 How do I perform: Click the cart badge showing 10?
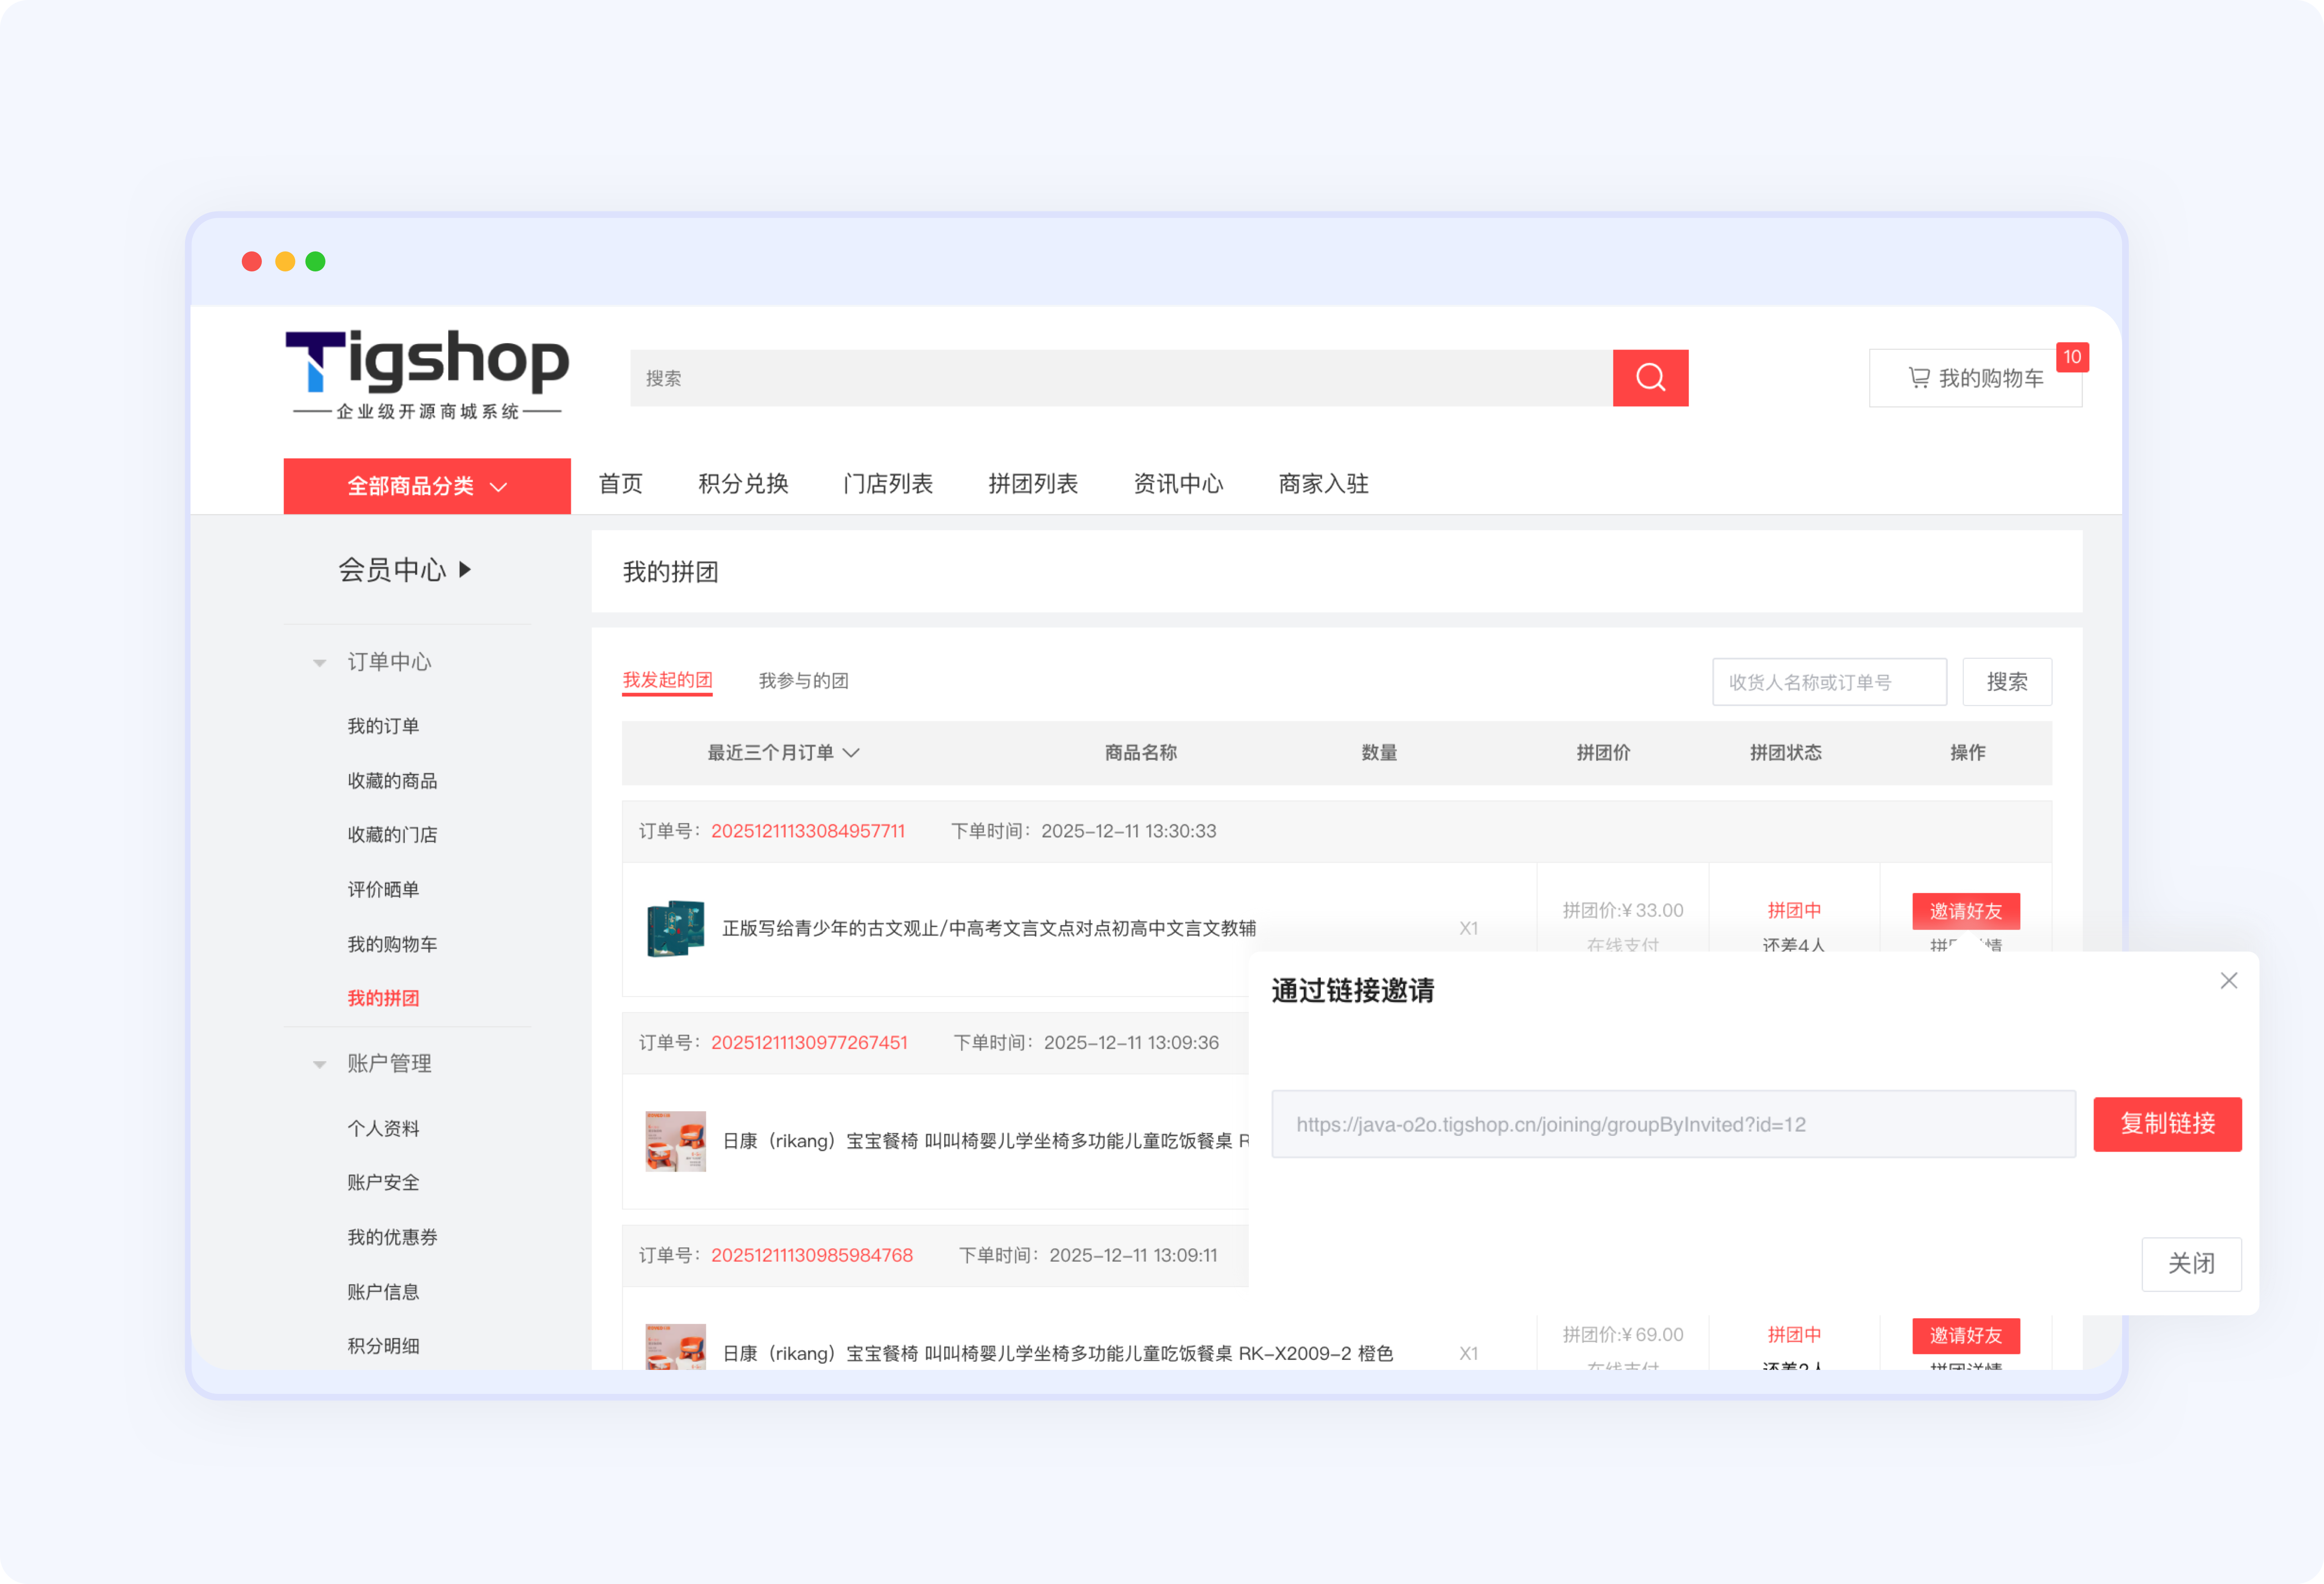(2072, 357)
